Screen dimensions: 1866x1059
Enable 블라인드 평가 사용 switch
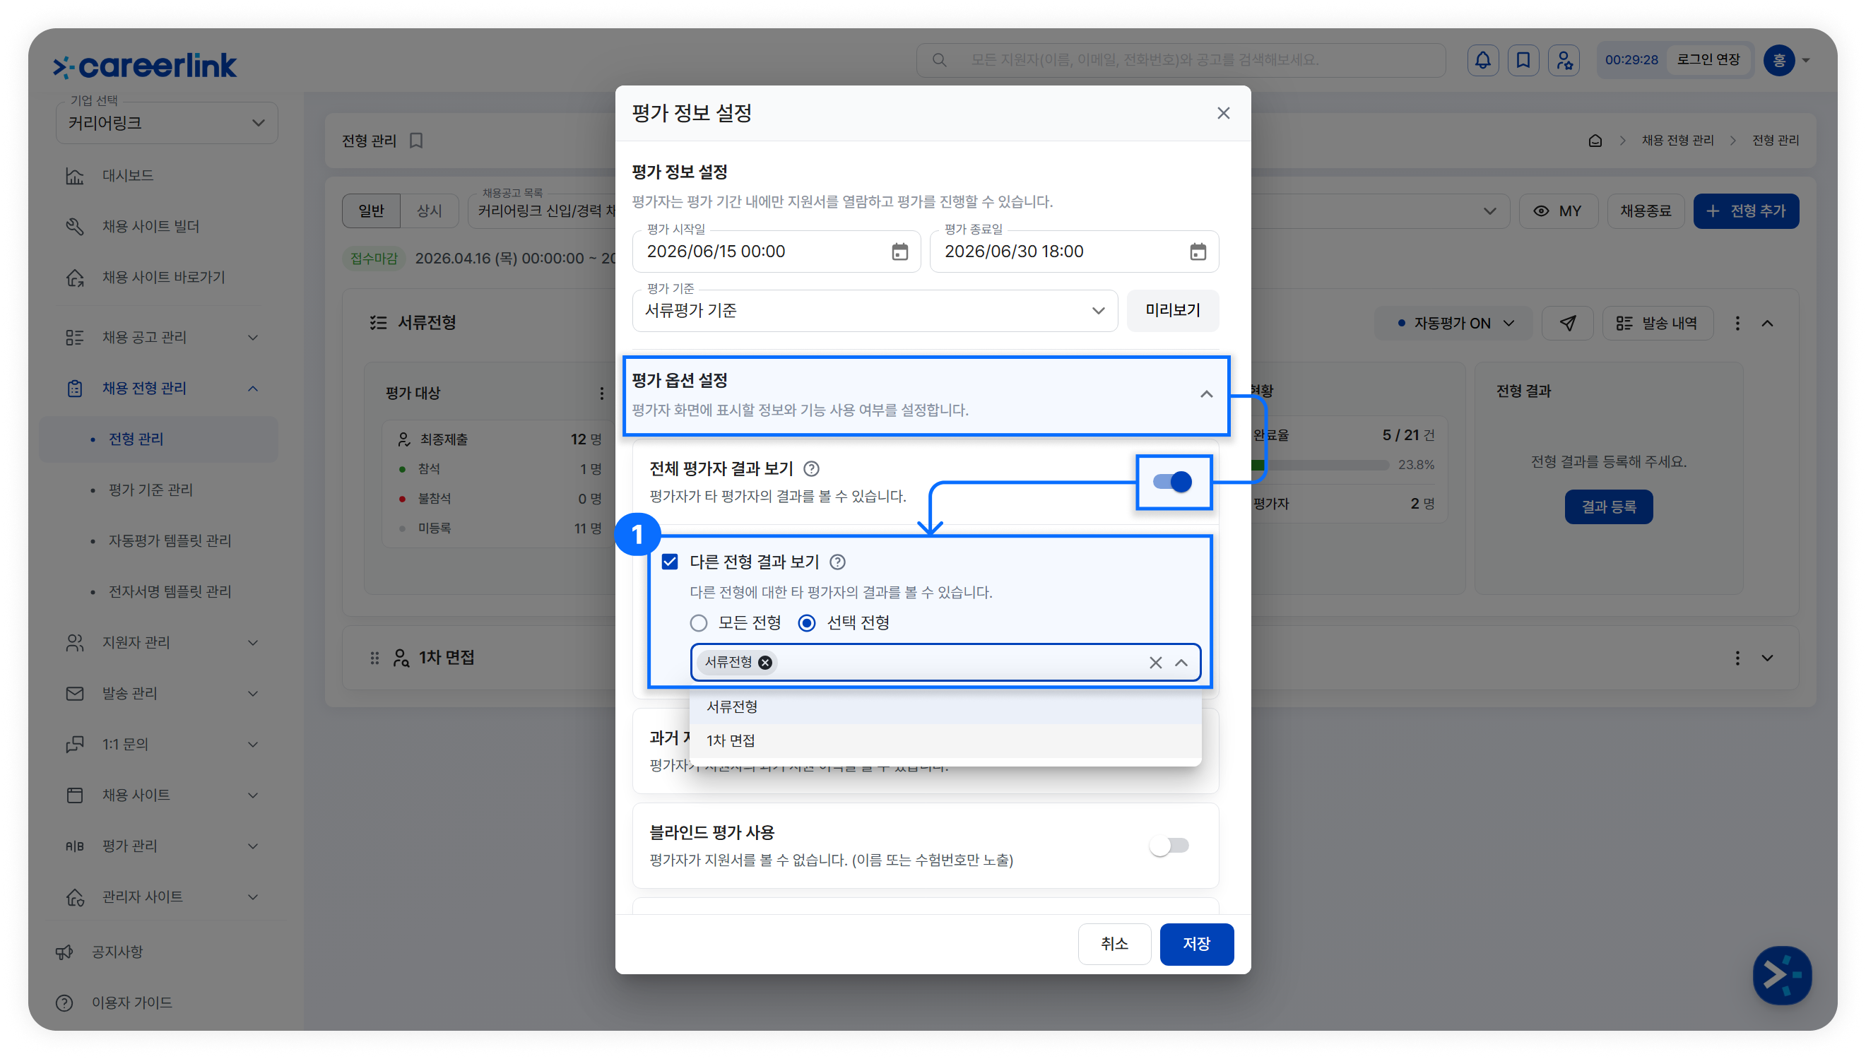(1169, 845)
